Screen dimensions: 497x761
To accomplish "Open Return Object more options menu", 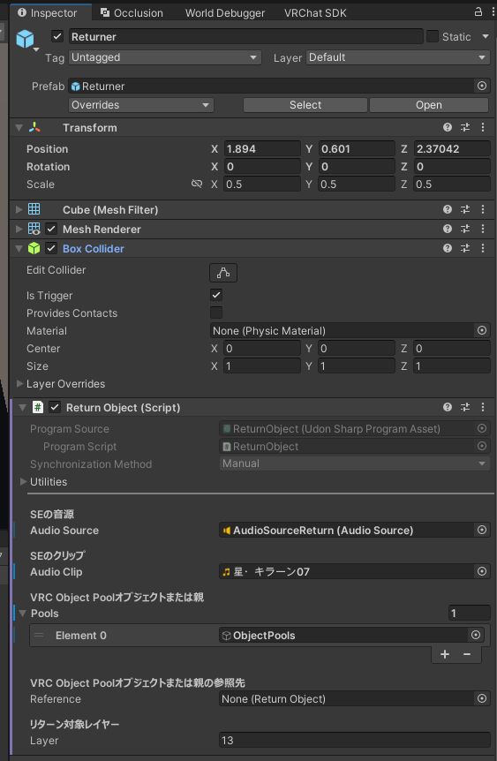I will tap(483, 407).
